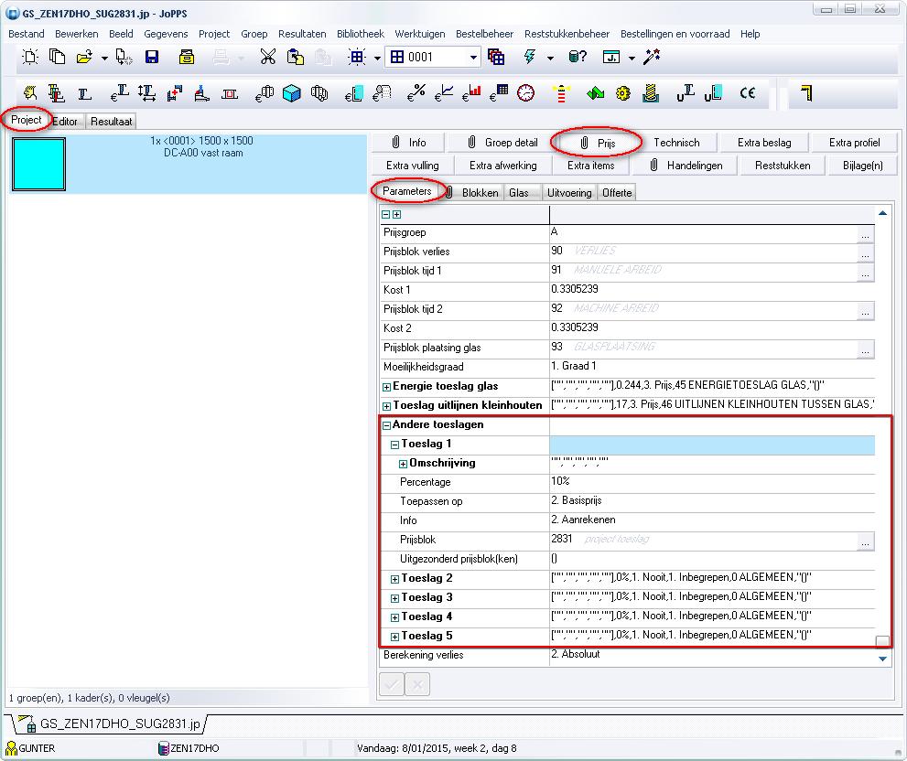Screen dimensions: 907x761
Task: Click browse button for Prijsgroep row
Action: (x=865, y=234)
